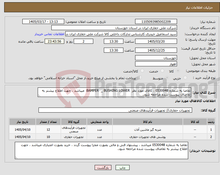Image resolution: width=220 pixels, height=175 pixels.
Task: Click the need number field 1105093985002209
Action: pos(156,21)
